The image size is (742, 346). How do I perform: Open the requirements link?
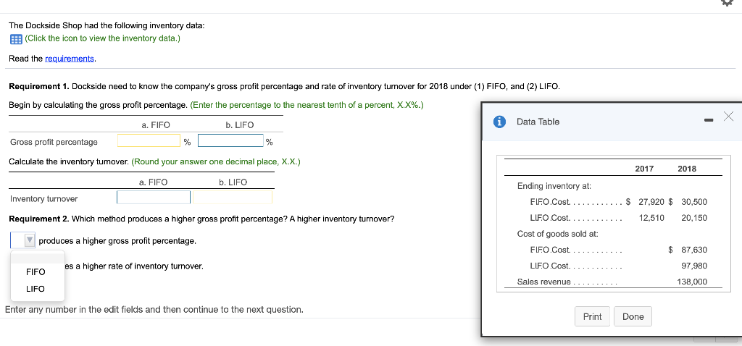click(70, 59)
